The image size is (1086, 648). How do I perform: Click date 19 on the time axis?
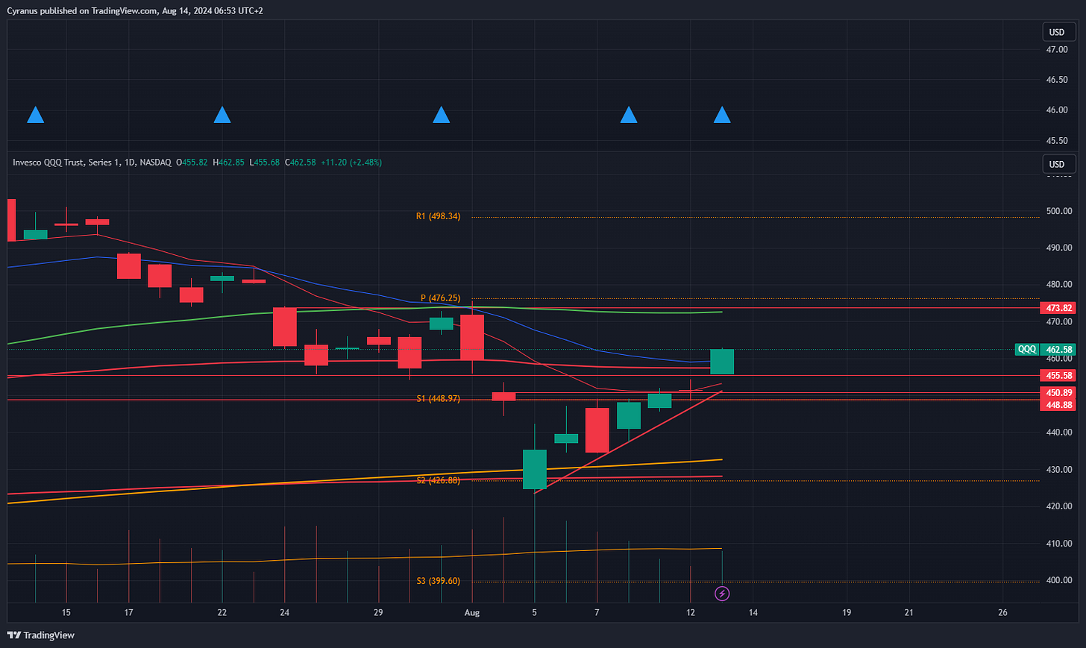click(847, 613)
